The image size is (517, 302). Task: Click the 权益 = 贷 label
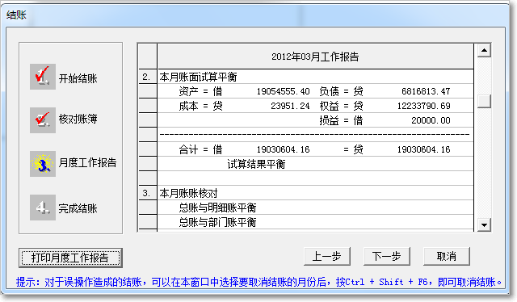tap(341, 106)
